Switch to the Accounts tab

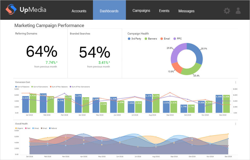tap(79, 11)
